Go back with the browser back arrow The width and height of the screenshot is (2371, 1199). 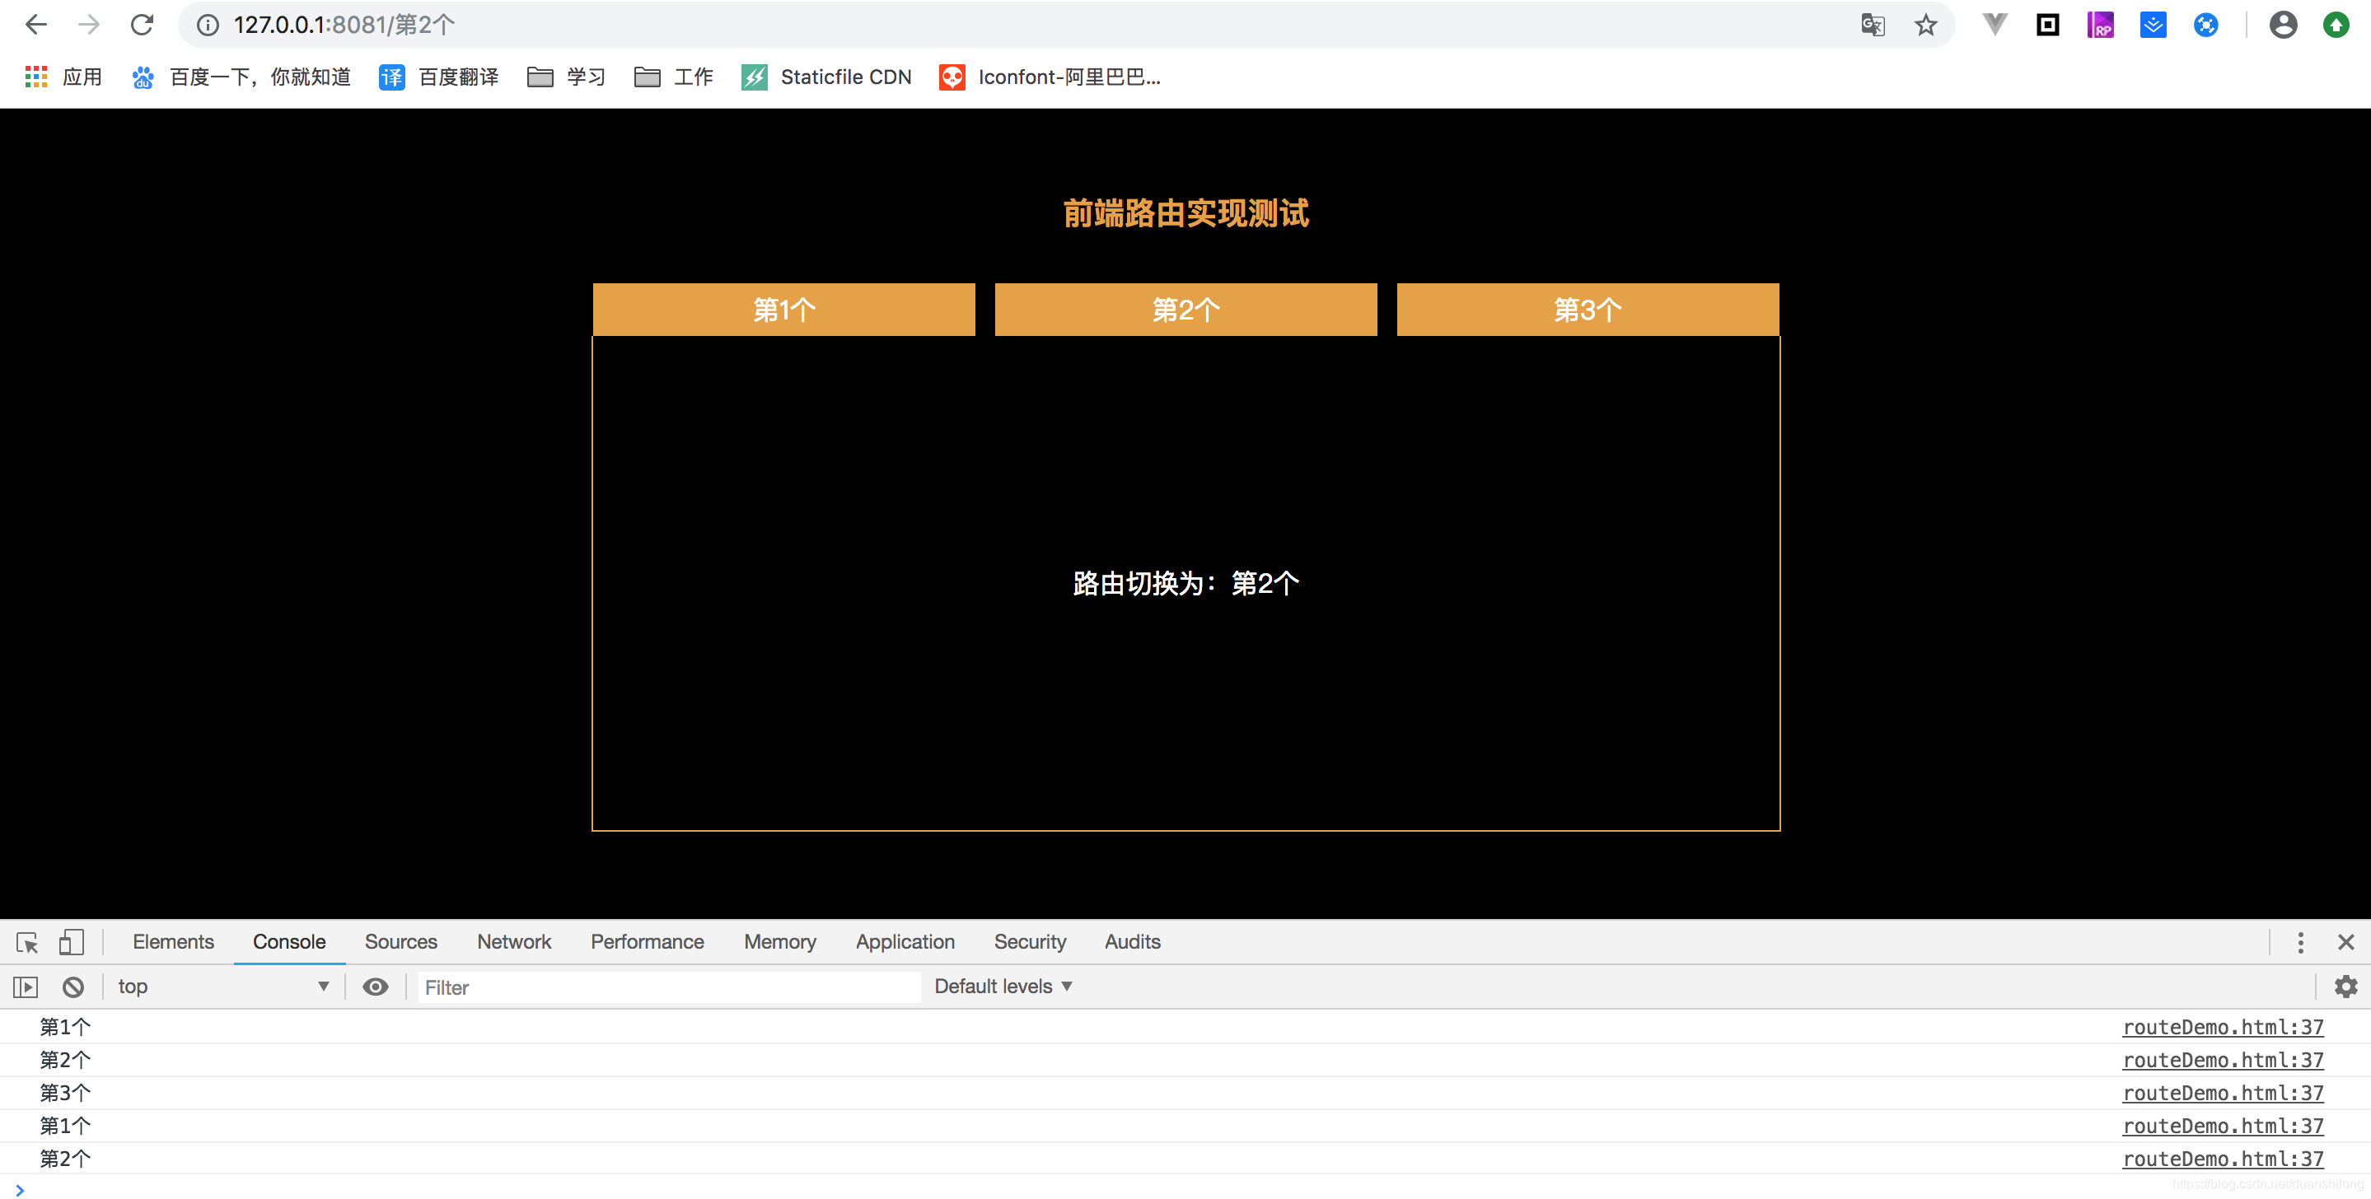tap(36, 25)
